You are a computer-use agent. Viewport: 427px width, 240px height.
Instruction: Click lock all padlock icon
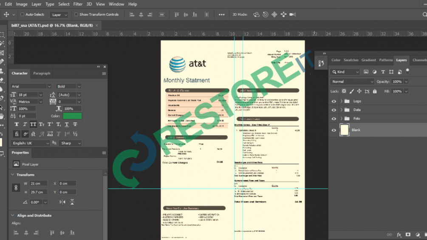pyautogui.click(x=375, y=91)
